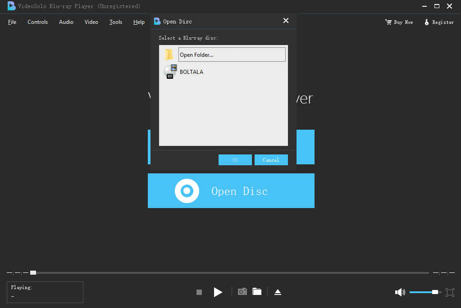Maximize the VideoSolo player window

click(437, 6)
